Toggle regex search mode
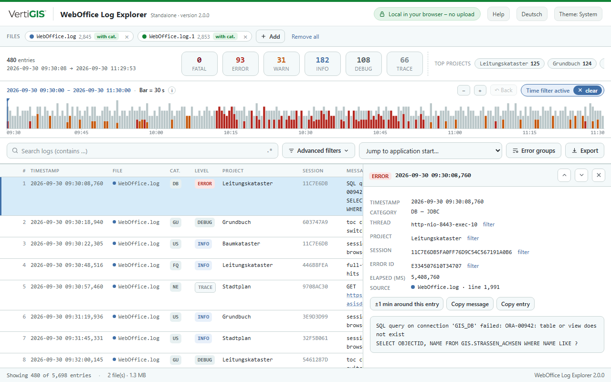611x382 pixels. [x=270, y=151]
